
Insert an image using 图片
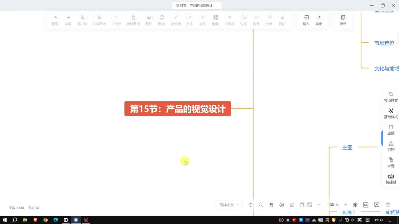pos(149,20)
